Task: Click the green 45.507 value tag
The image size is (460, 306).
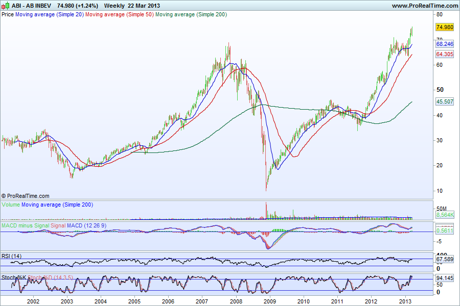Action: coord(445,101)
